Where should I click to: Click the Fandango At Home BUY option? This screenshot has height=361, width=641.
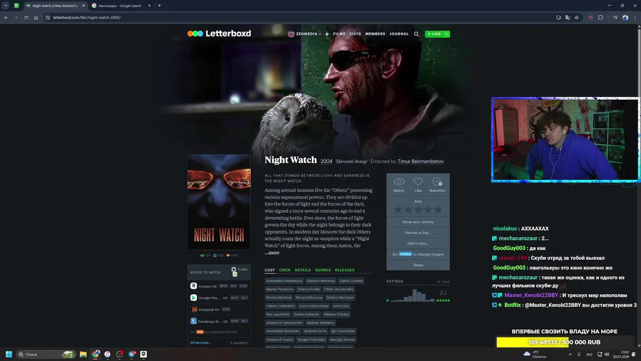tap(244, 321)
